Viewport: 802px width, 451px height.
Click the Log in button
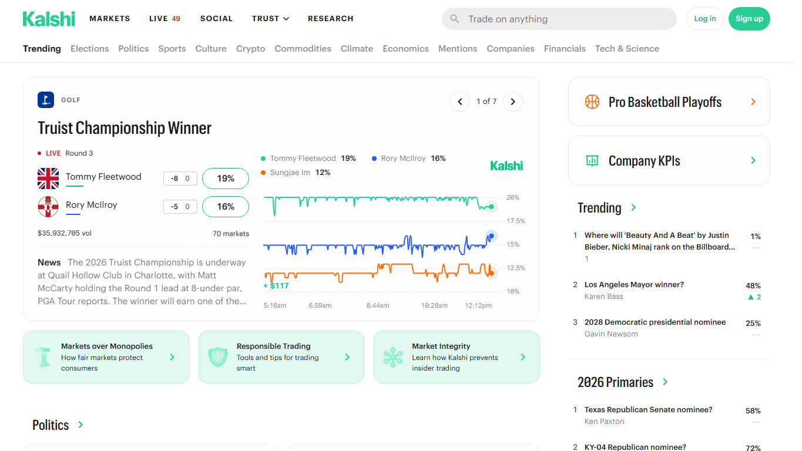pyautogui.click(x=705, y=19)
